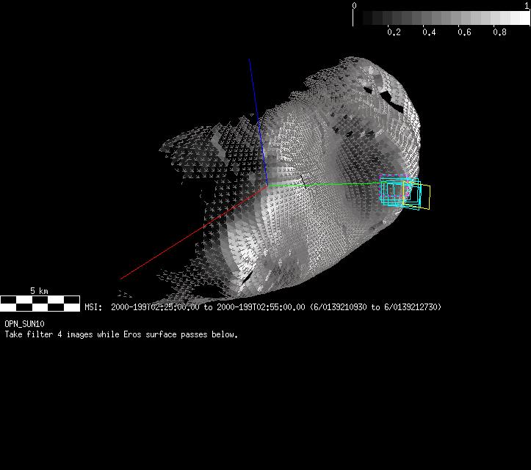Click the "Take filter 4 images" description
This screenshot has width=531, height=470.
[x=121, y=334]
